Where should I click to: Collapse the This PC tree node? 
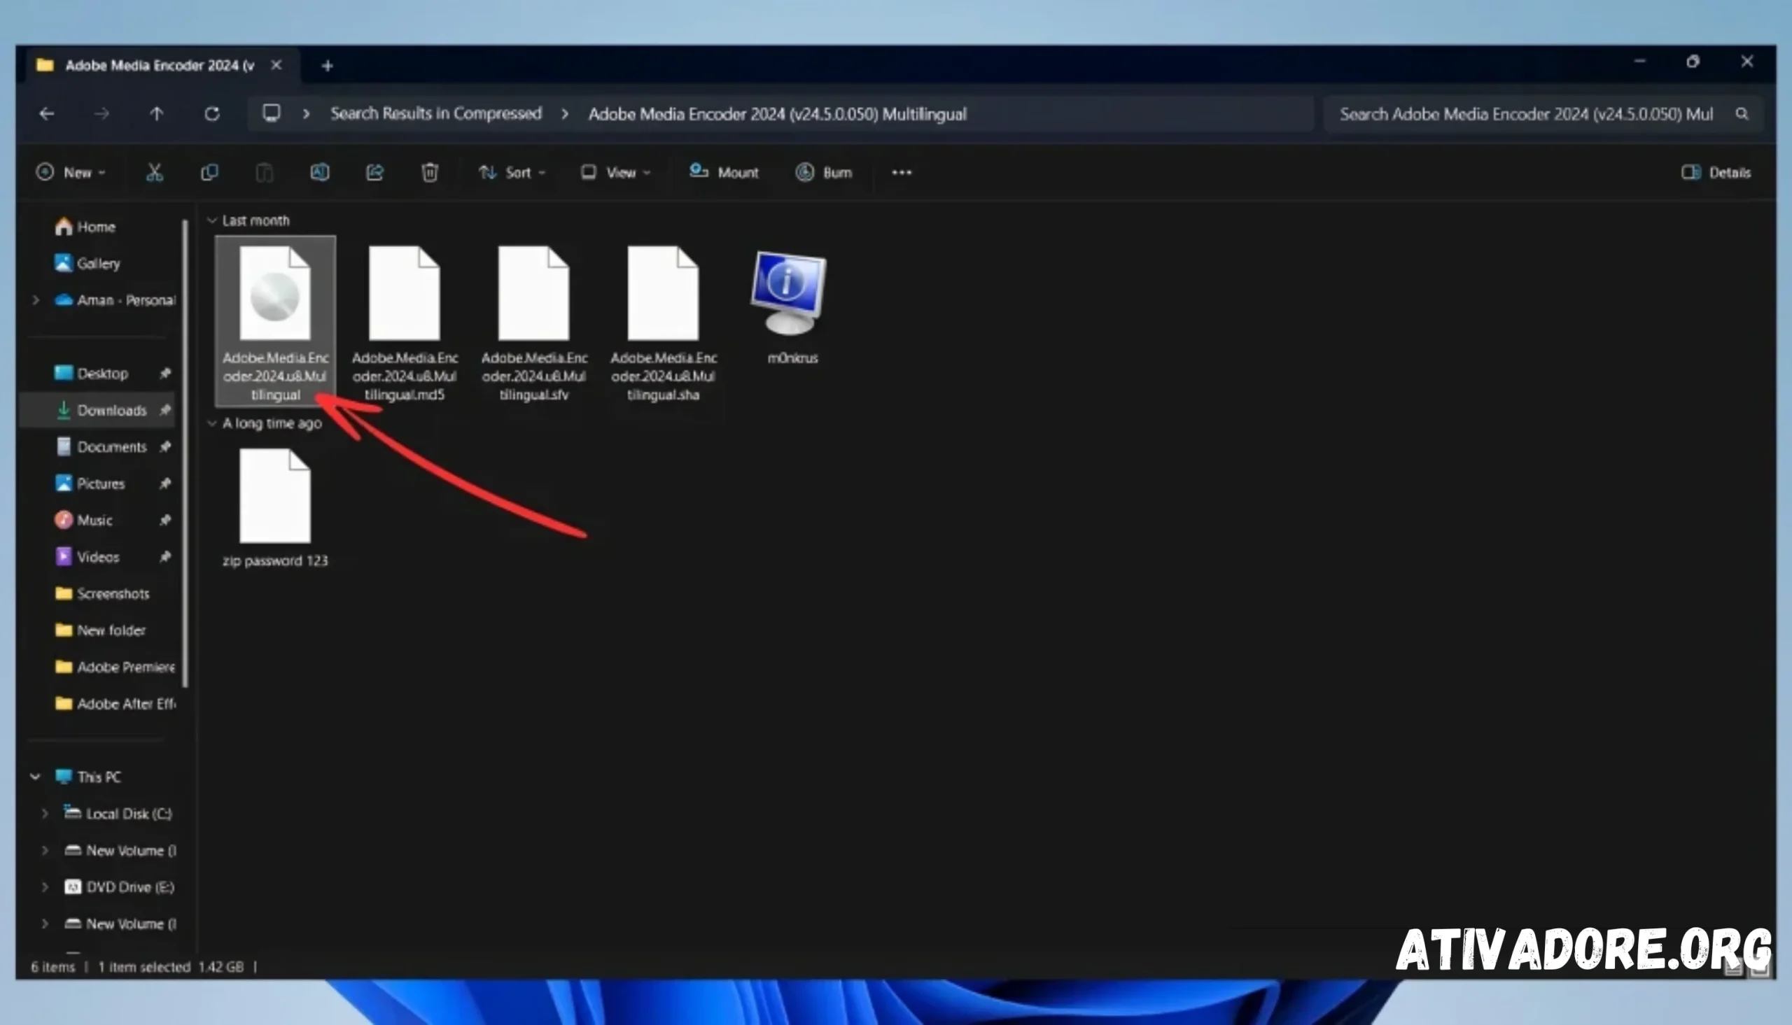click(x=35, y=777)
